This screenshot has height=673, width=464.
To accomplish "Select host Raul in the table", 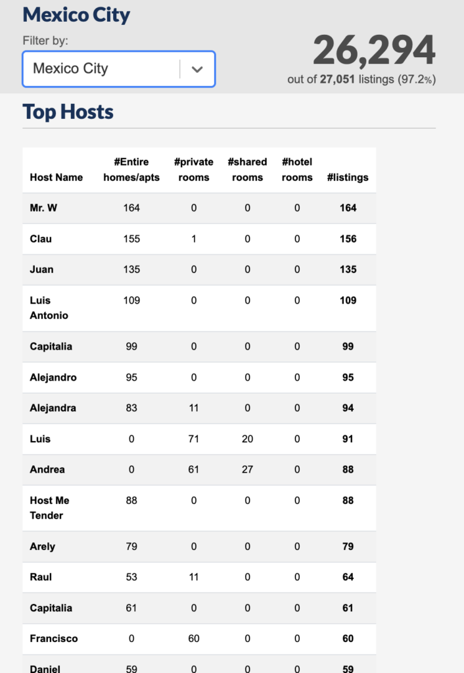I will (41, 577).
